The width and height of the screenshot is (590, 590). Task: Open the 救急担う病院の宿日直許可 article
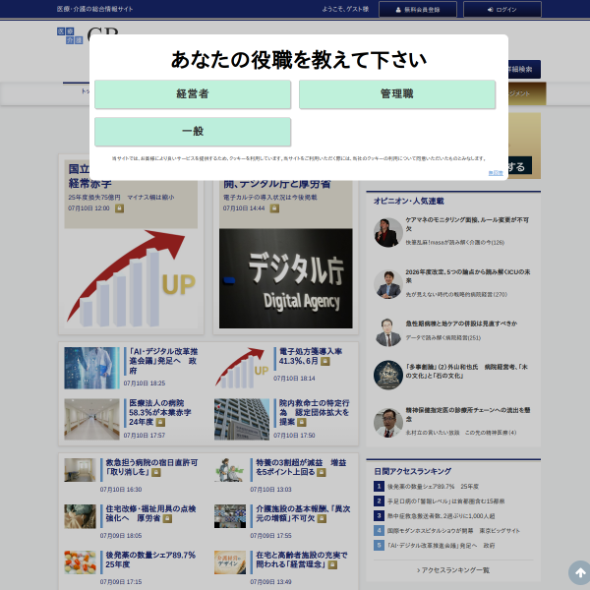click(151, 467)
